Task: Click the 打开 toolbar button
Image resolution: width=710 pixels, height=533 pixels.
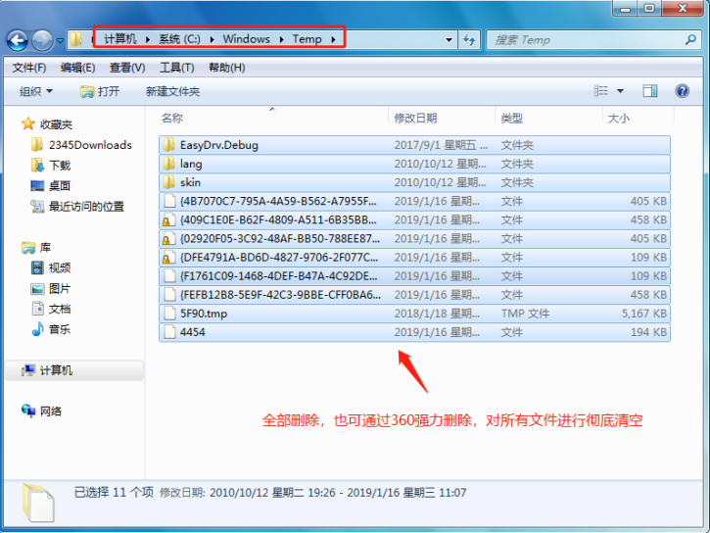Action: (100, 91)
